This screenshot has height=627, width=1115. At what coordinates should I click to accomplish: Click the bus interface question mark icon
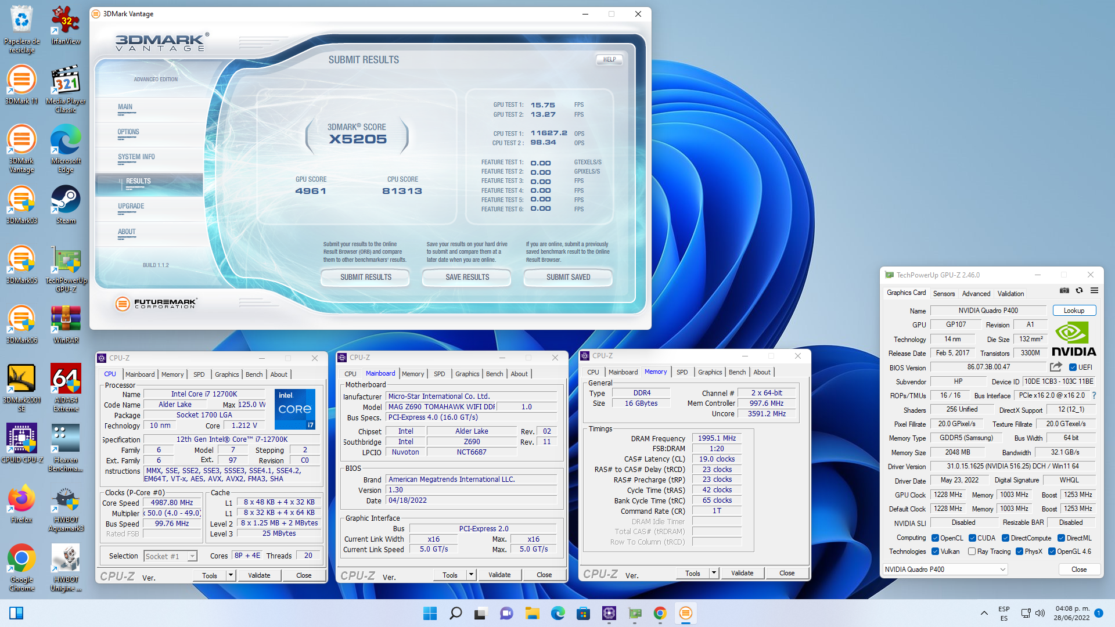point(1094,395)
